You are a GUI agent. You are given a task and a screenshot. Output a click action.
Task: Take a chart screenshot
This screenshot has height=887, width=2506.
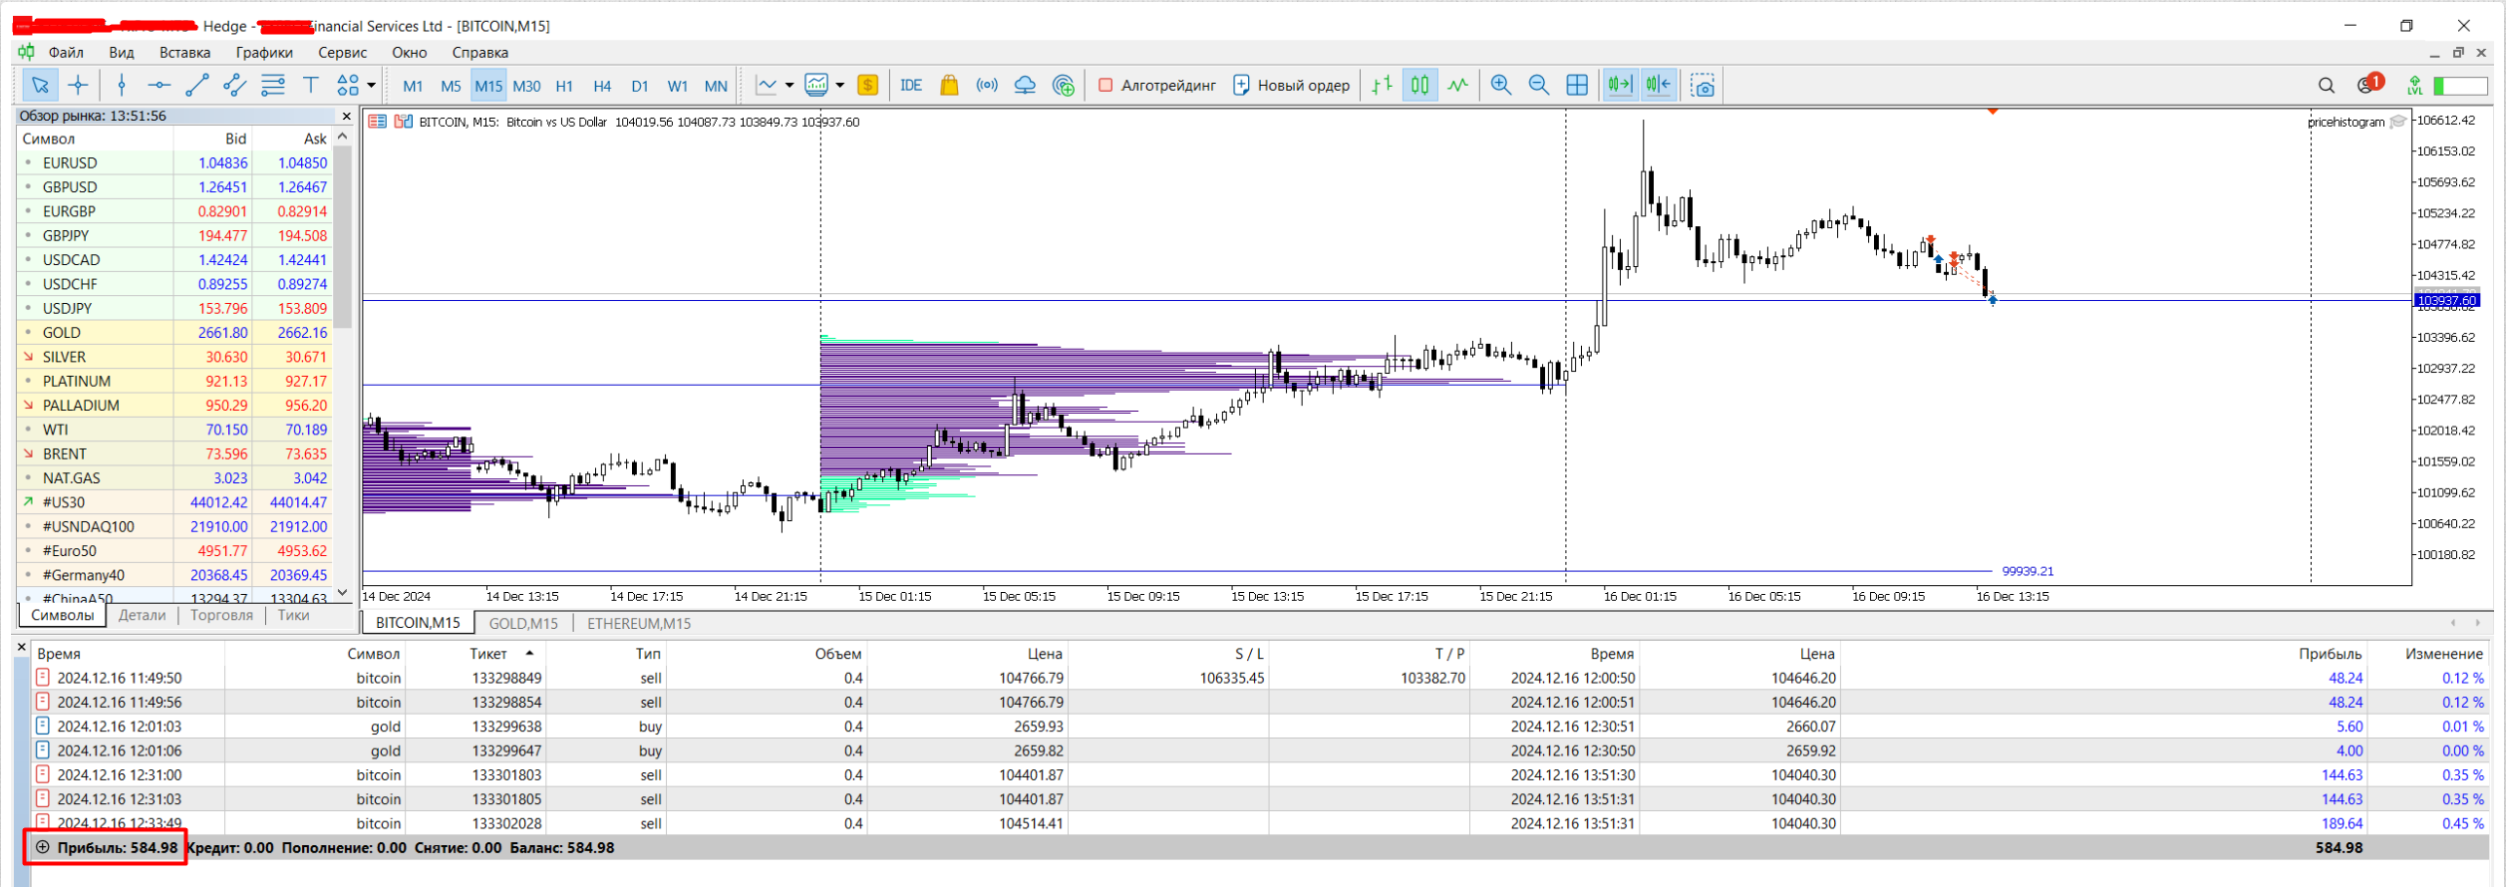pos(1704,86)
